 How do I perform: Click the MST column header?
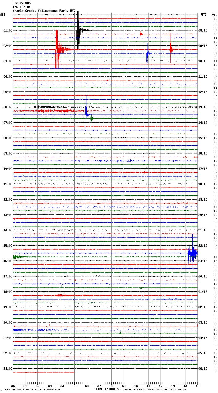tap(3, 15)
